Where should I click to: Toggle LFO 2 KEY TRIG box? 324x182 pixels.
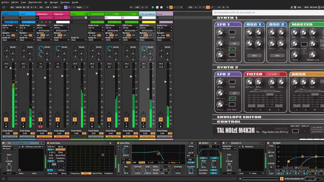coord(232,104)
